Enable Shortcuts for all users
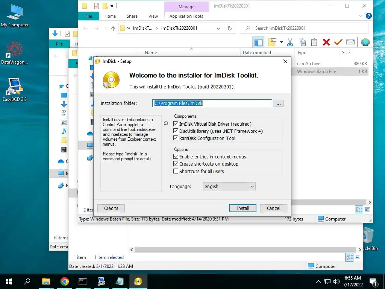 tap(176, 171)
